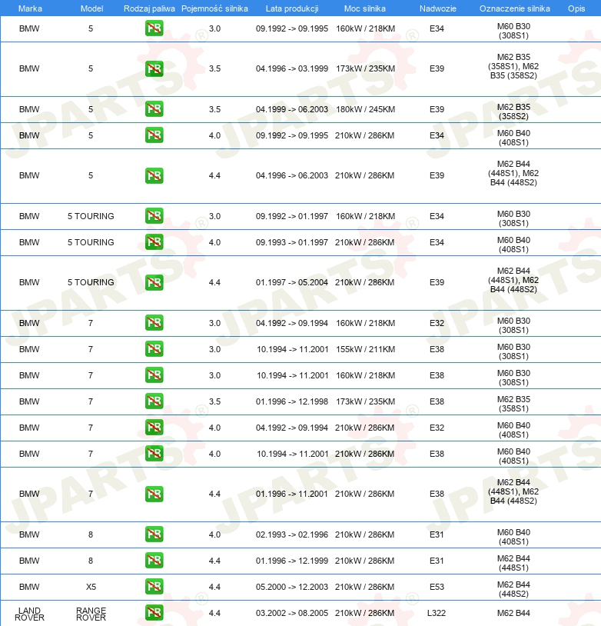This screenshot has width=601, height=626.
Task: Select production dates 01.1996 -> 12.1999
Action: click(292, 561)
